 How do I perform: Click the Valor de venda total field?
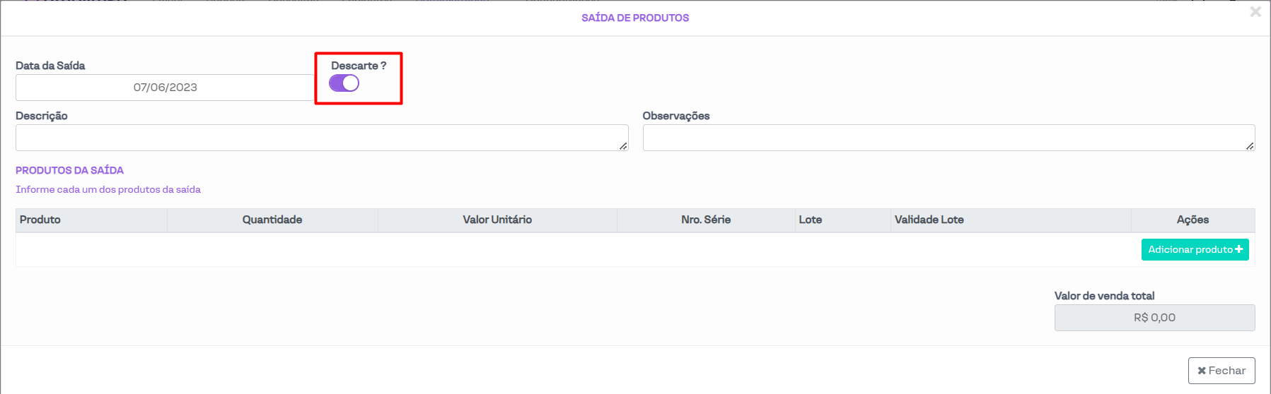1154,318
